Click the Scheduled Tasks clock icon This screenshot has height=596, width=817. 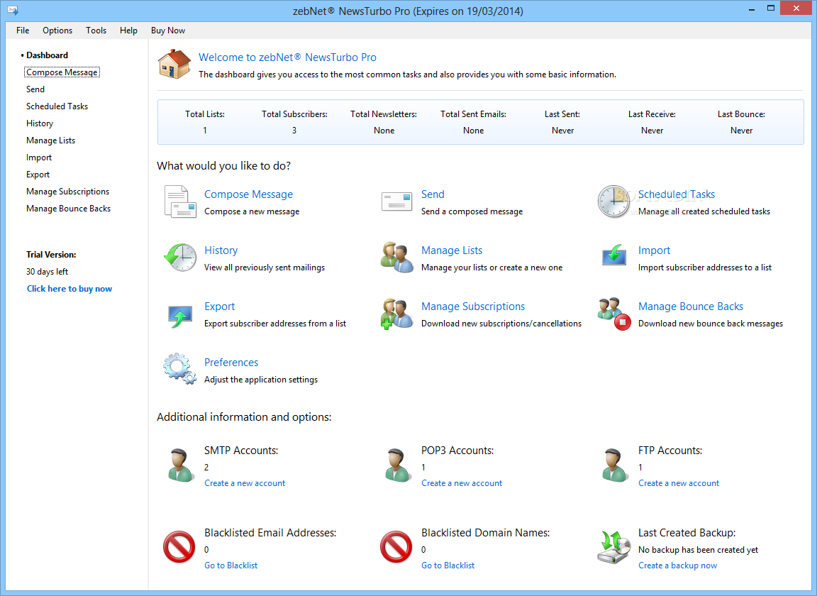pyautogui.click(x=613, y=202)
